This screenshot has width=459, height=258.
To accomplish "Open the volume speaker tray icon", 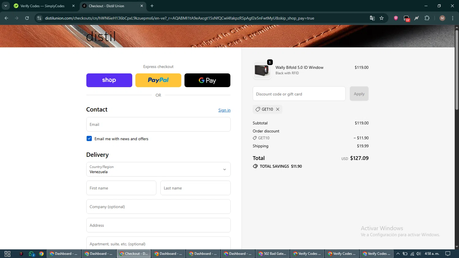I will pyautogui.click(x=419, y=254).
